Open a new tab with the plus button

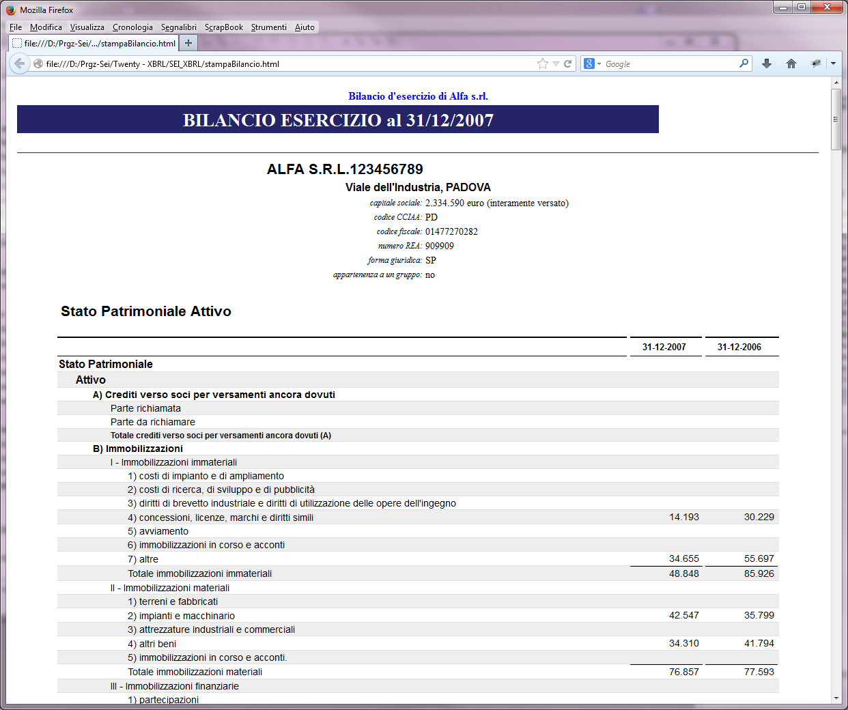188,43
